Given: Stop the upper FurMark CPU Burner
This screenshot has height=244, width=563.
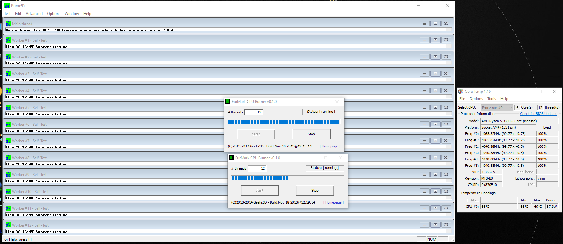Looking at the screenshot, I should [311, 134].
